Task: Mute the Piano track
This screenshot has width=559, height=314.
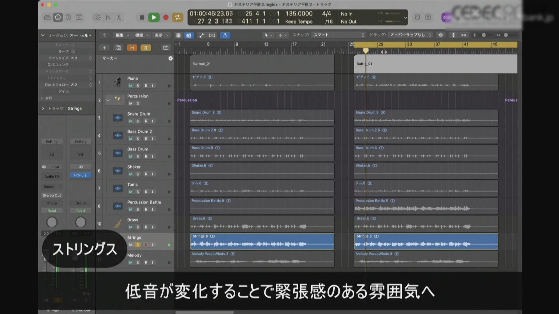Action: coord(131,86)
